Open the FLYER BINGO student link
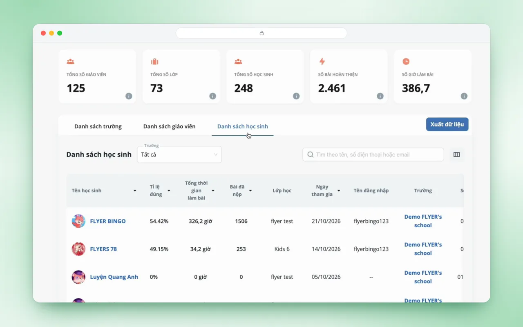 108,221
